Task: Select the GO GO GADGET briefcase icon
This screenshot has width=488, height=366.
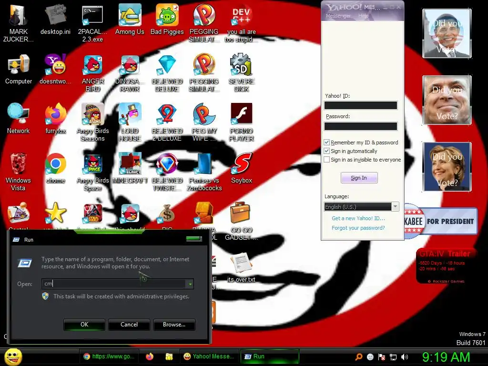Action: [x=242, y=222]
